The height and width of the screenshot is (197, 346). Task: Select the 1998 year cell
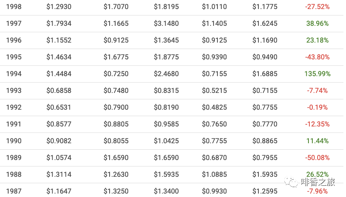tap(14, 7)
